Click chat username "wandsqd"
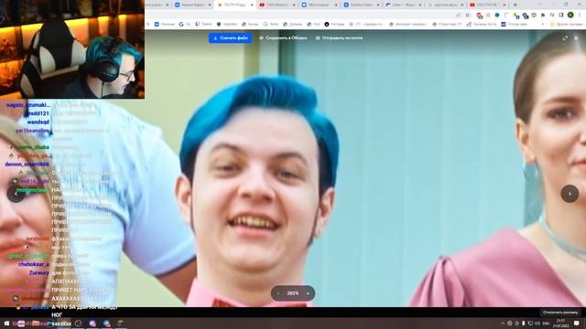This screenshot has width=586, height=329. [38, 122]
